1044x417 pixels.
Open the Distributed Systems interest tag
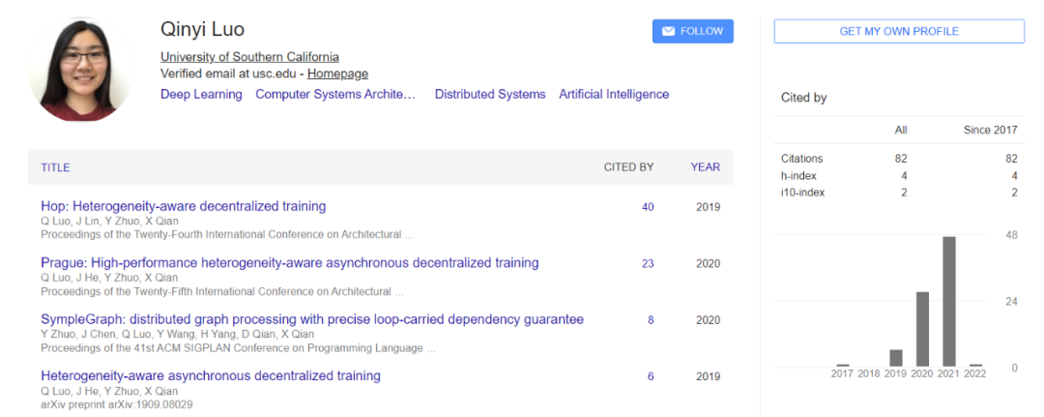point(490,94)
